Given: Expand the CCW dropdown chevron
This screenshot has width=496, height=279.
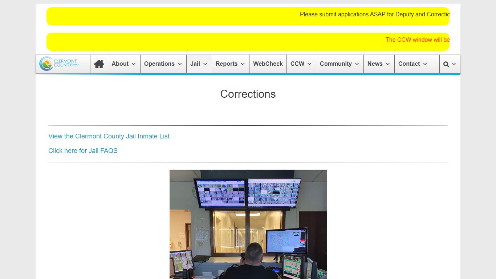Looking at the screenshot, I should (309, 64).
